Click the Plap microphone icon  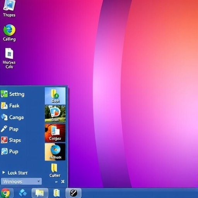(4, 129)
